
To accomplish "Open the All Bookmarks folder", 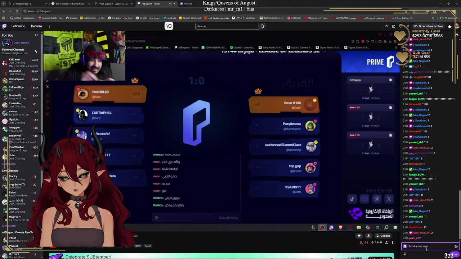I will [x=449, y=18].
